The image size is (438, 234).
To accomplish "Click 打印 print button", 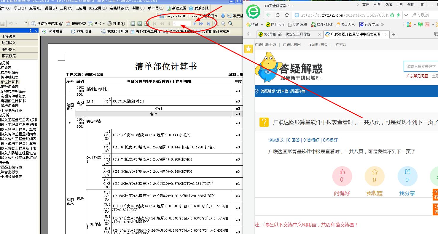I will [x=116, y=24].
